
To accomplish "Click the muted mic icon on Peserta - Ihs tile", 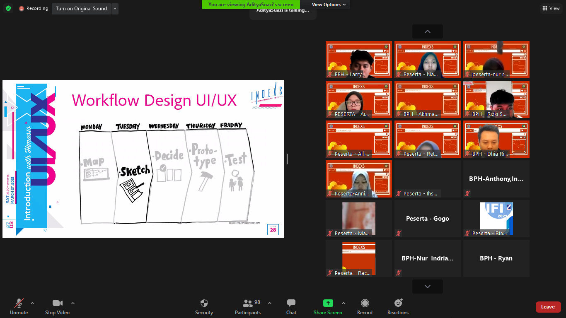I will [399, 193].
